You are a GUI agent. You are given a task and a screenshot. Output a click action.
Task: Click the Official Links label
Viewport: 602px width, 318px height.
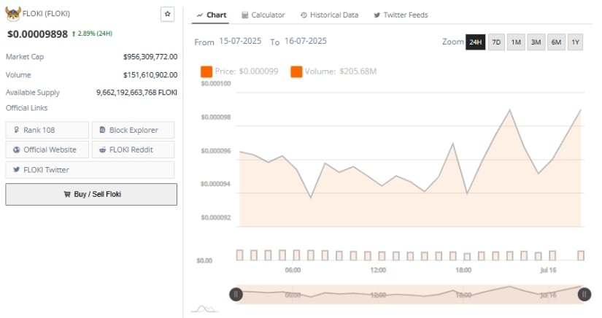pyautogui.click(x=26, y=108)
